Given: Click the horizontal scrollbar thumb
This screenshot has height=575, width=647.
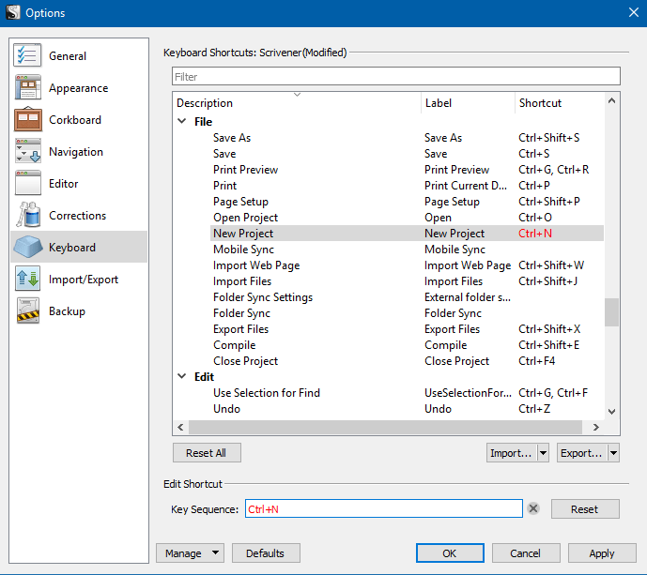Looking at the screenshot, I should tap(385, 427).
